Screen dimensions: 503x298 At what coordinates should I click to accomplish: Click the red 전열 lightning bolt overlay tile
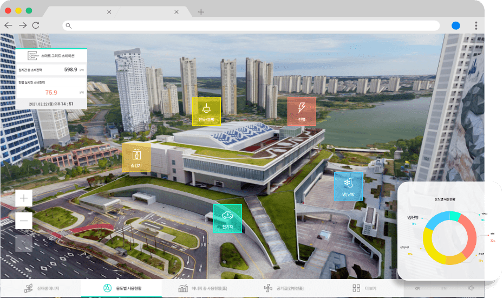click(302, 112)
